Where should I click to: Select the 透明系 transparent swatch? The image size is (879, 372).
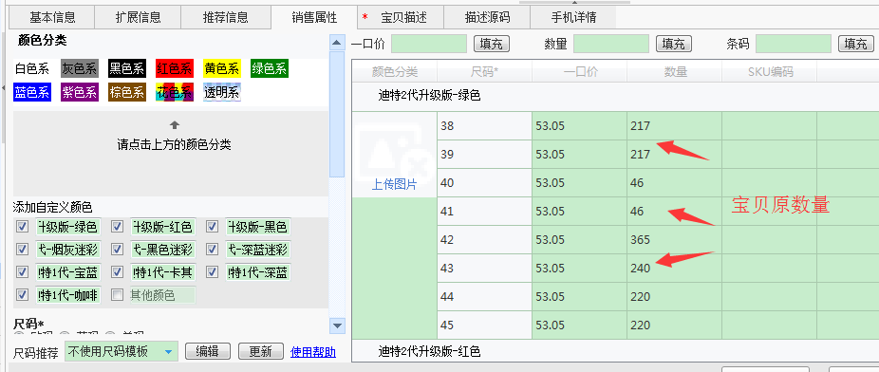tap(221, 92)
